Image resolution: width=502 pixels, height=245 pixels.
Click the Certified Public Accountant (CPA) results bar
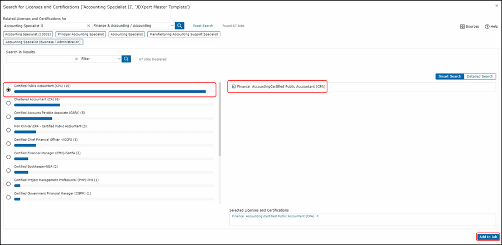click(110, 91)
